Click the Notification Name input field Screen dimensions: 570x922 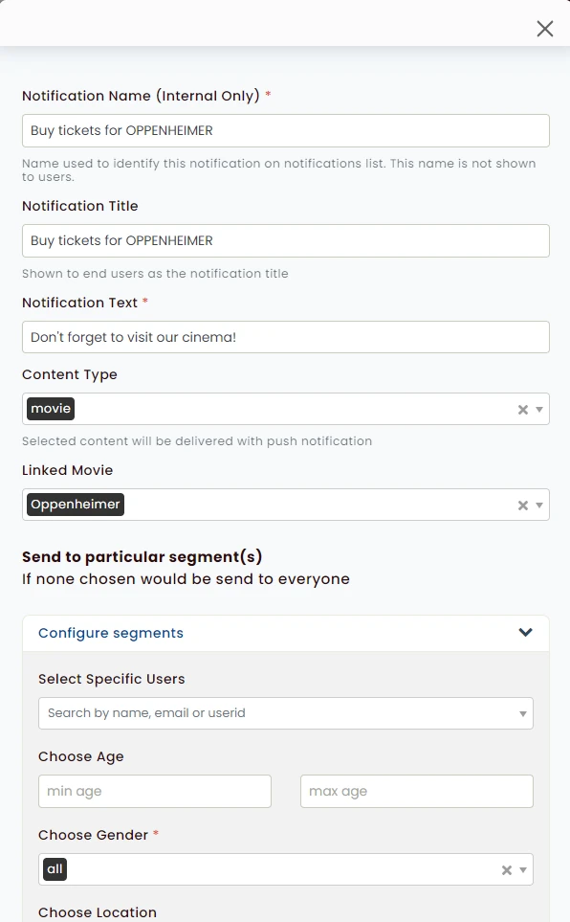[x=286, y=130]
